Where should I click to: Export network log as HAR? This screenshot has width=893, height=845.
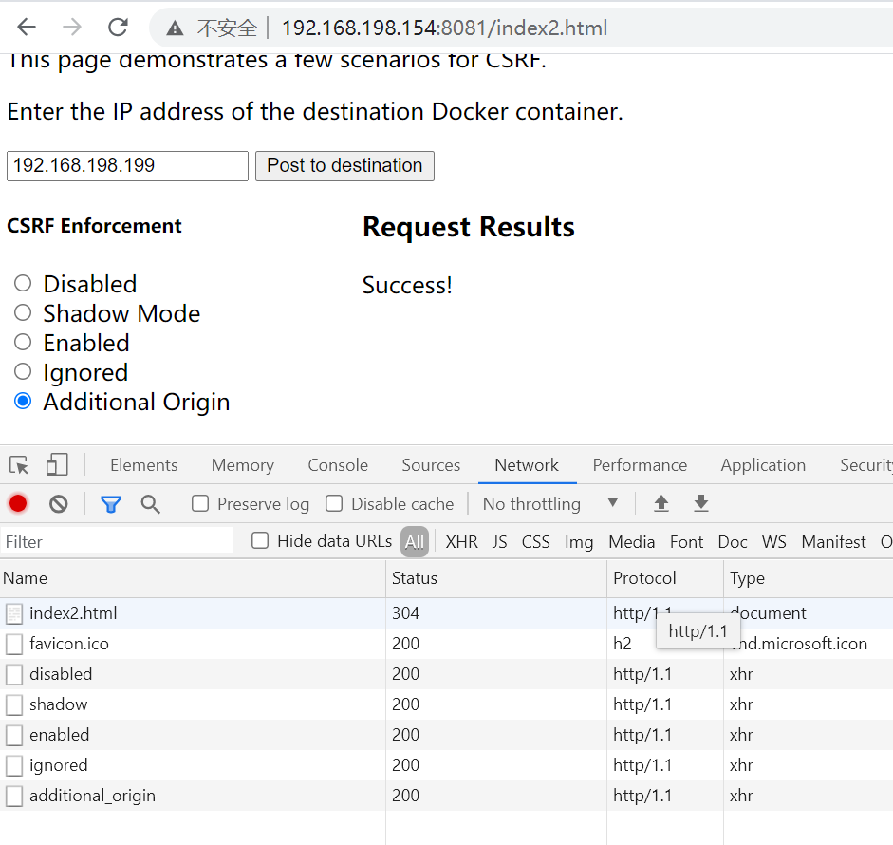(x=700, y=503)
